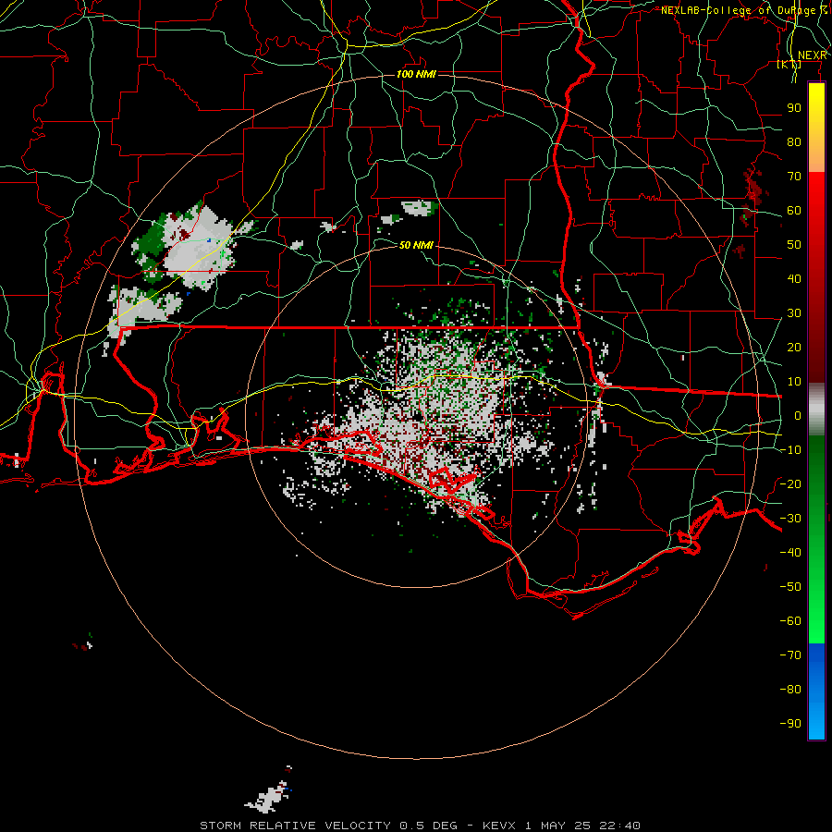
Task: Pick the gray zero-velocity segment of the color bar
Action: pyautogui.click(x=816, y=410)
